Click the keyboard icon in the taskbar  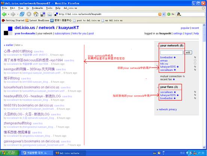(x=154, y=153)
